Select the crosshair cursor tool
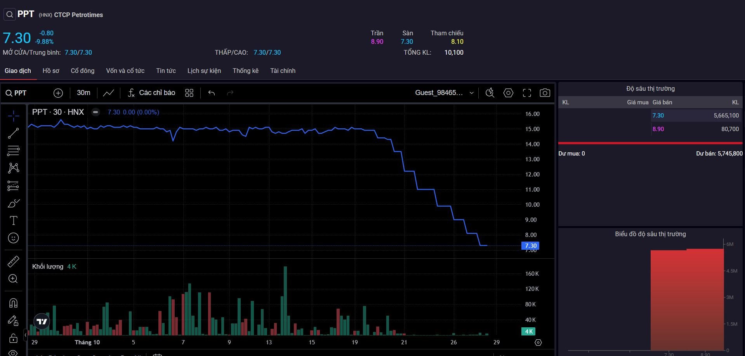This screenshot has width=745, height=356. pos(13,116)
